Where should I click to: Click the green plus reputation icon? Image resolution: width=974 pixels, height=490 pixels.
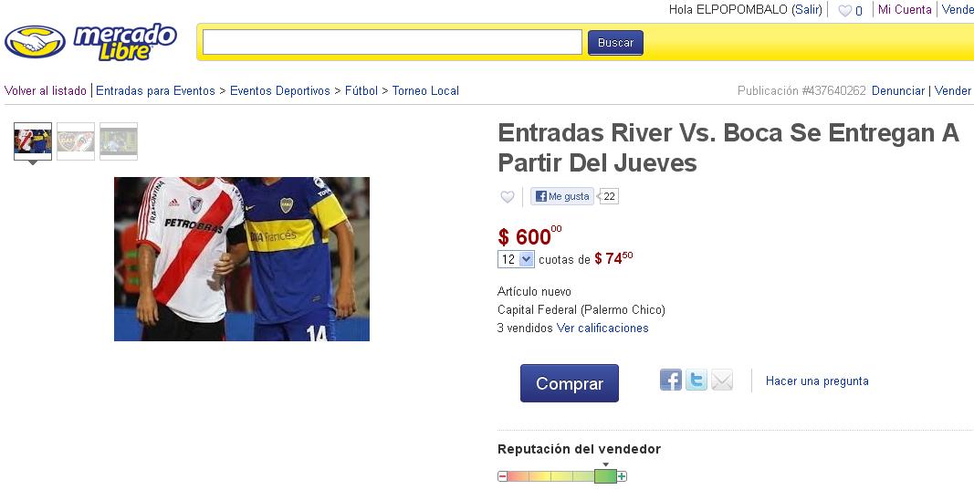(622, 476)
